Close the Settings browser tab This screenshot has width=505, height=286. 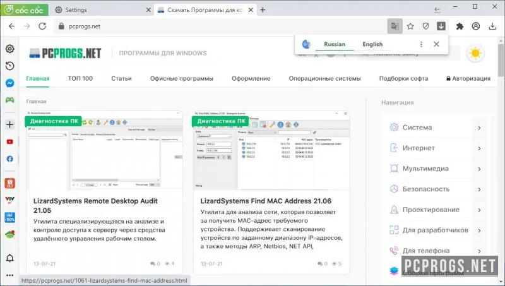point(148,10)
